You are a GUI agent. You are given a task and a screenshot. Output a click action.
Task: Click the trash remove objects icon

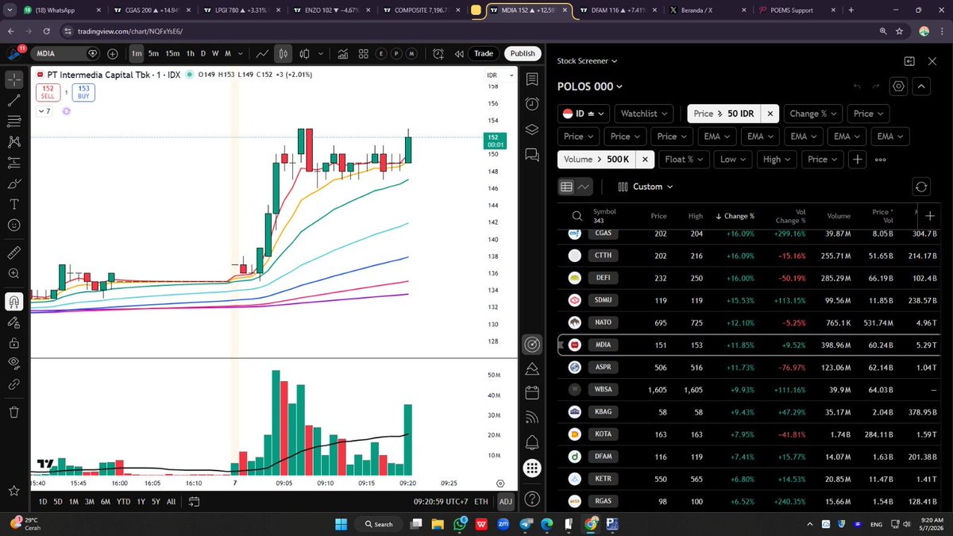(14, 412)
